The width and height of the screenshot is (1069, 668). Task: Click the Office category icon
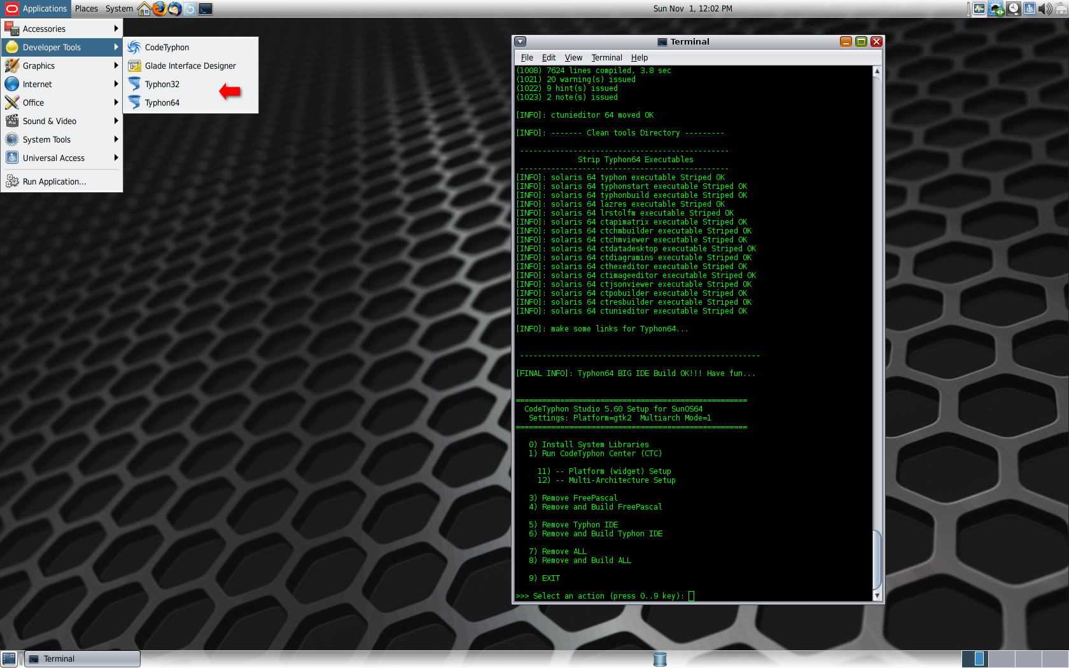tap(11, 102)
